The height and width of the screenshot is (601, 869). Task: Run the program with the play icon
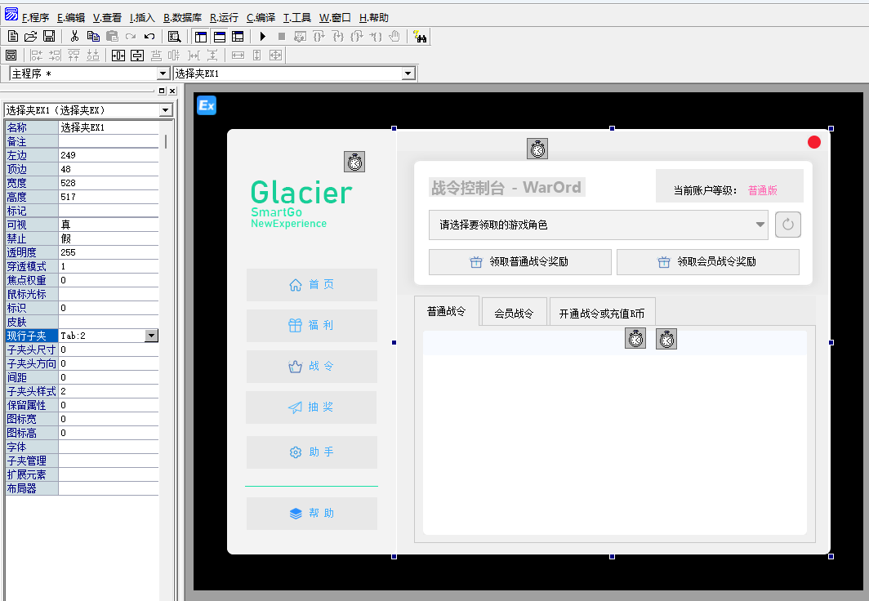coord(263,37)
